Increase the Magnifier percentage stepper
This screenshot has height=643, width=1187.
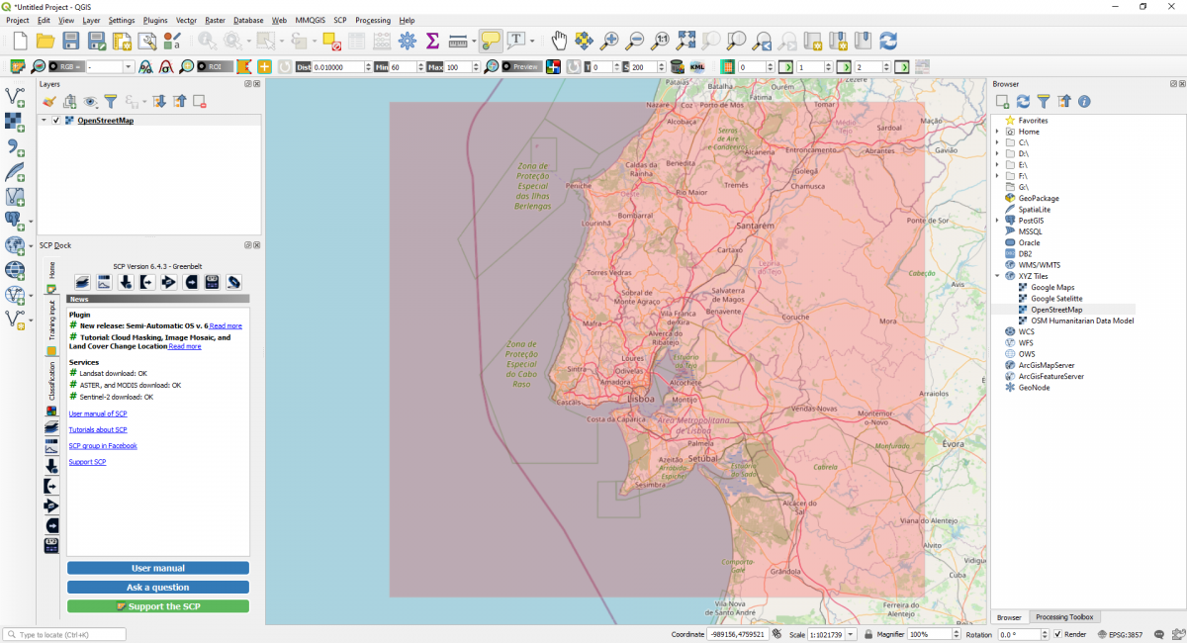[x=956, y=631]
